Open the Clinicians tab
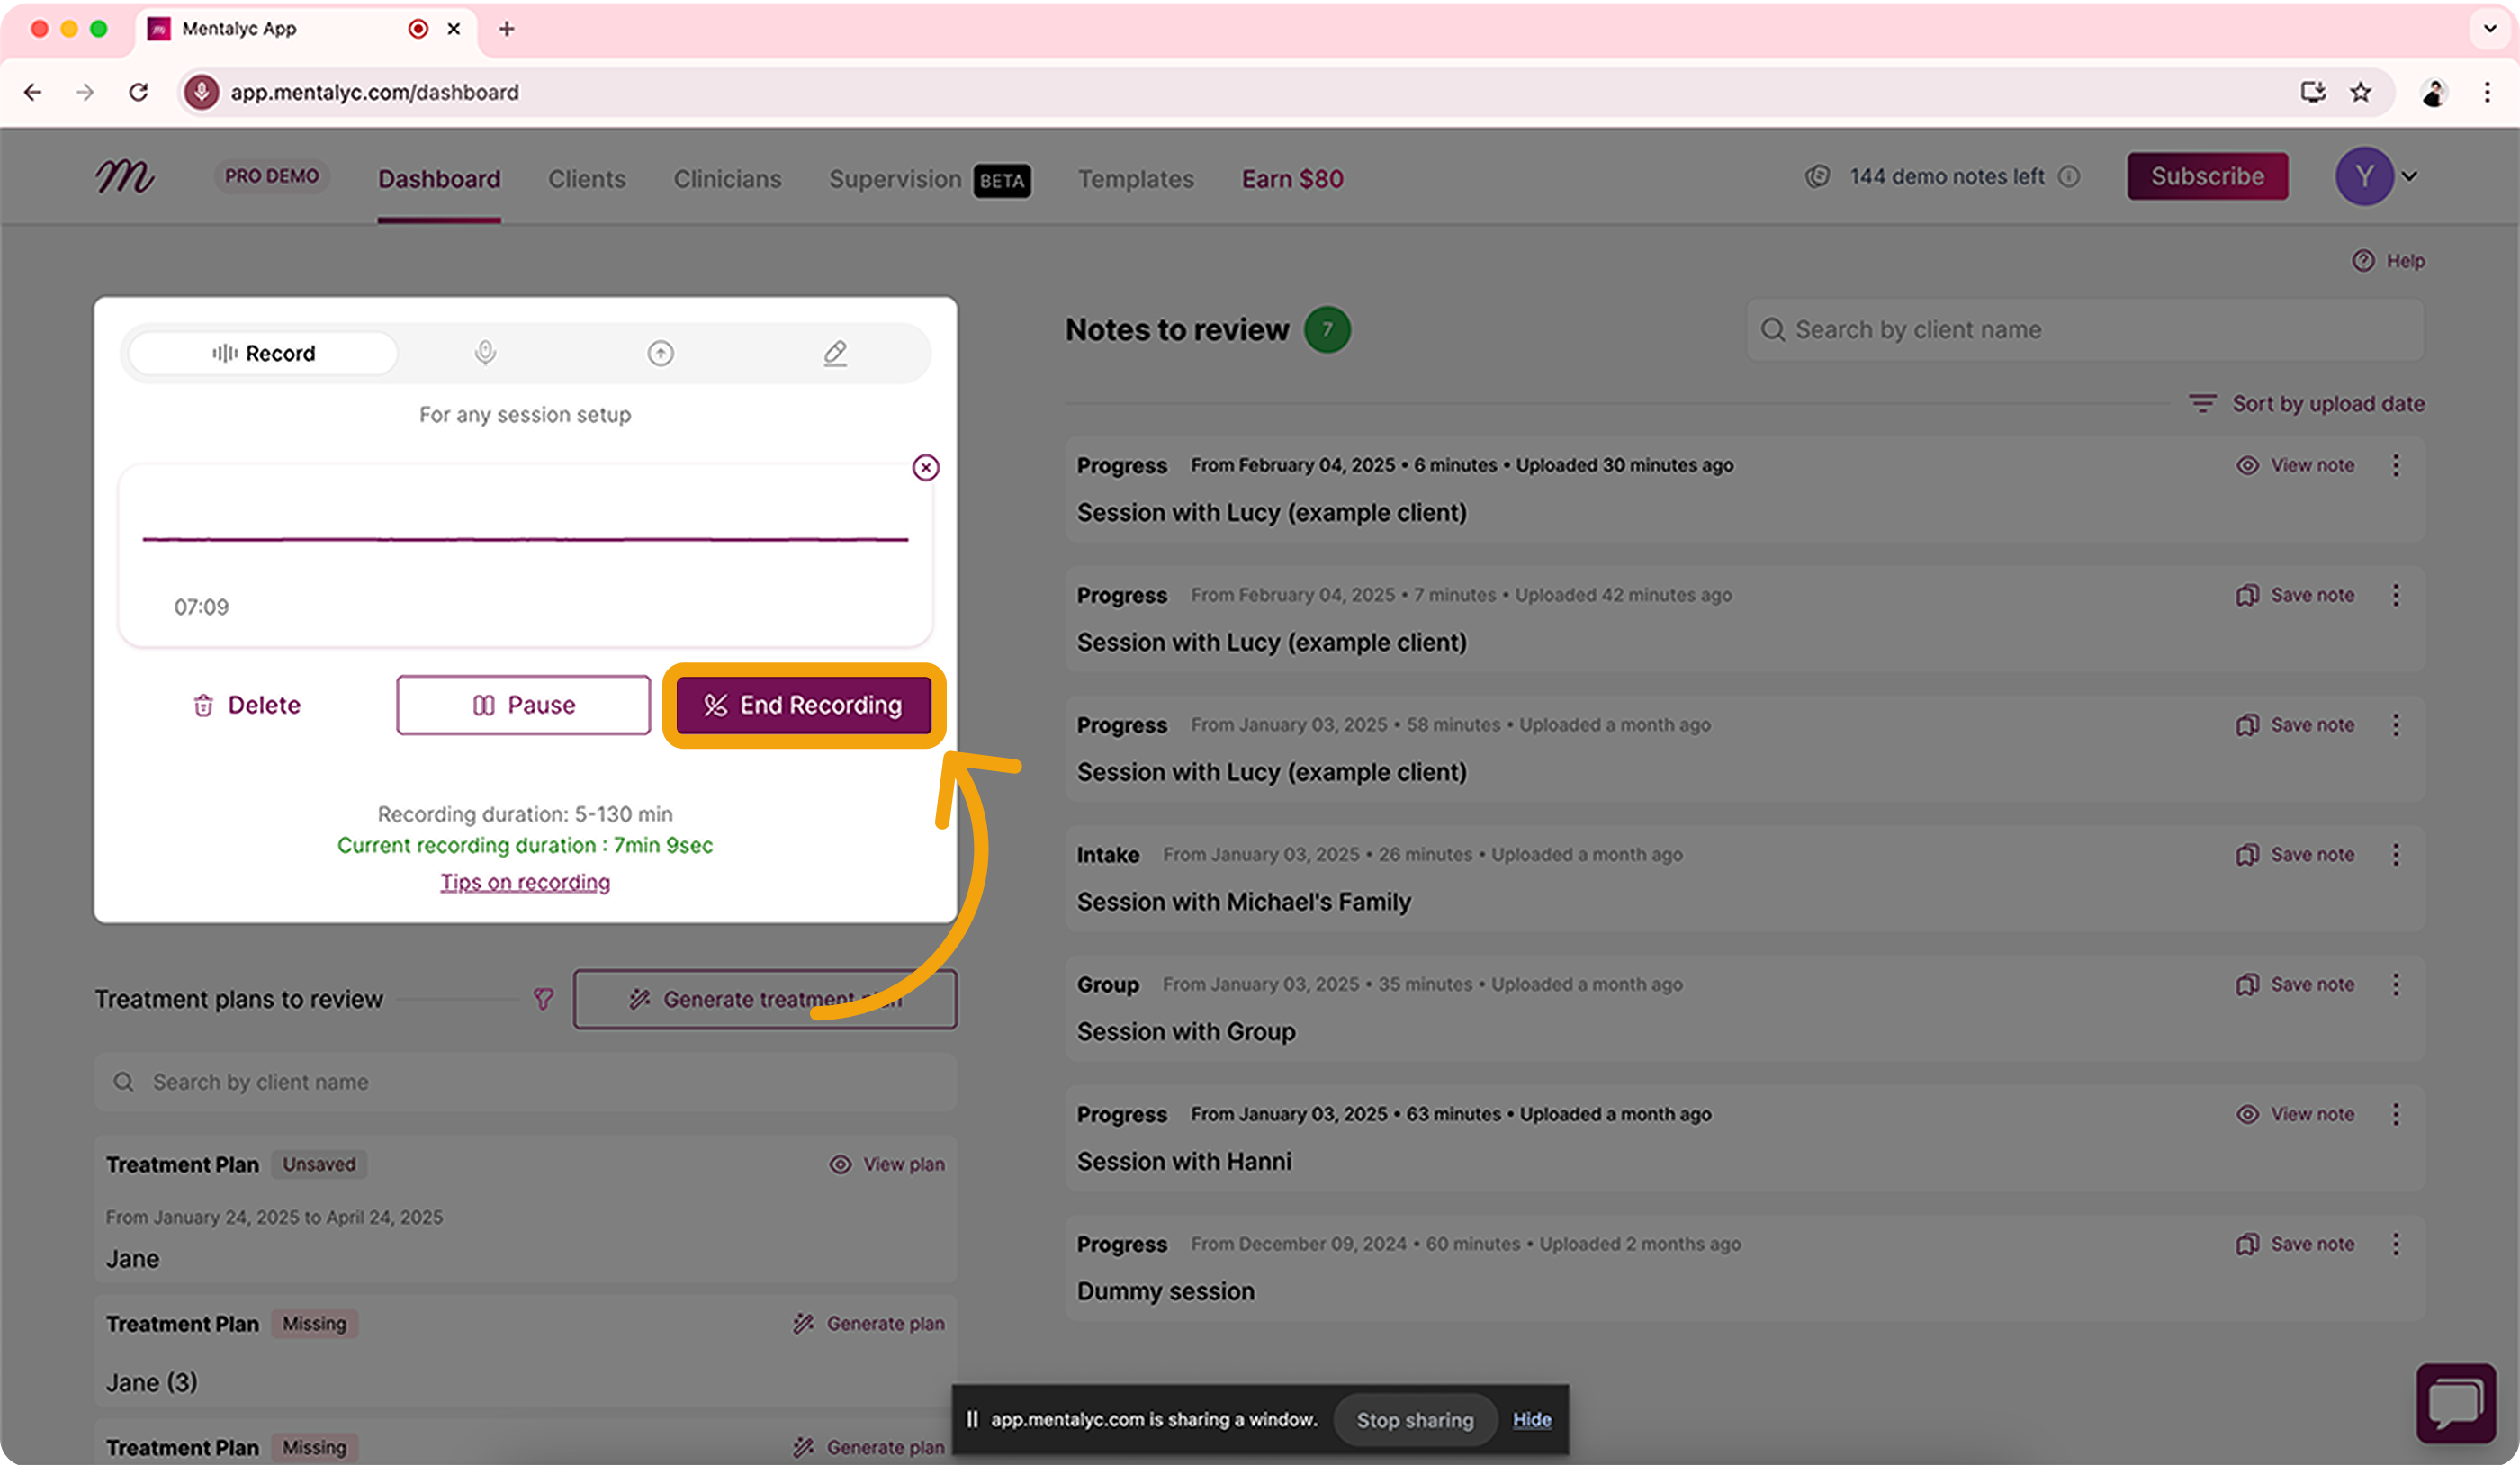The width and height of the screenshot is (2520, 1465). tap(727, 179)
